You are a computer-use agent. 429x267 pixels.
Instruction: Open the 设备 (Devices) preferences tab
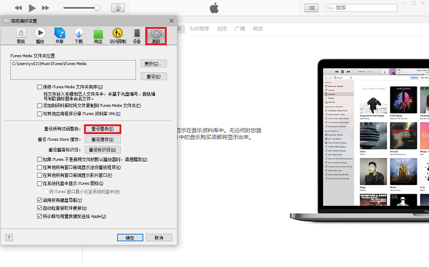[x=137, y=36]
